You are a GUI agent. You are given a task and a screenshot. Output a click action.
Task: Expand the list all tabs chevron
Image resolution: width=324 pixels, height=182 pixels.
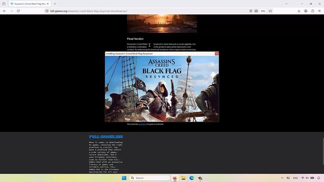[286, 4]
